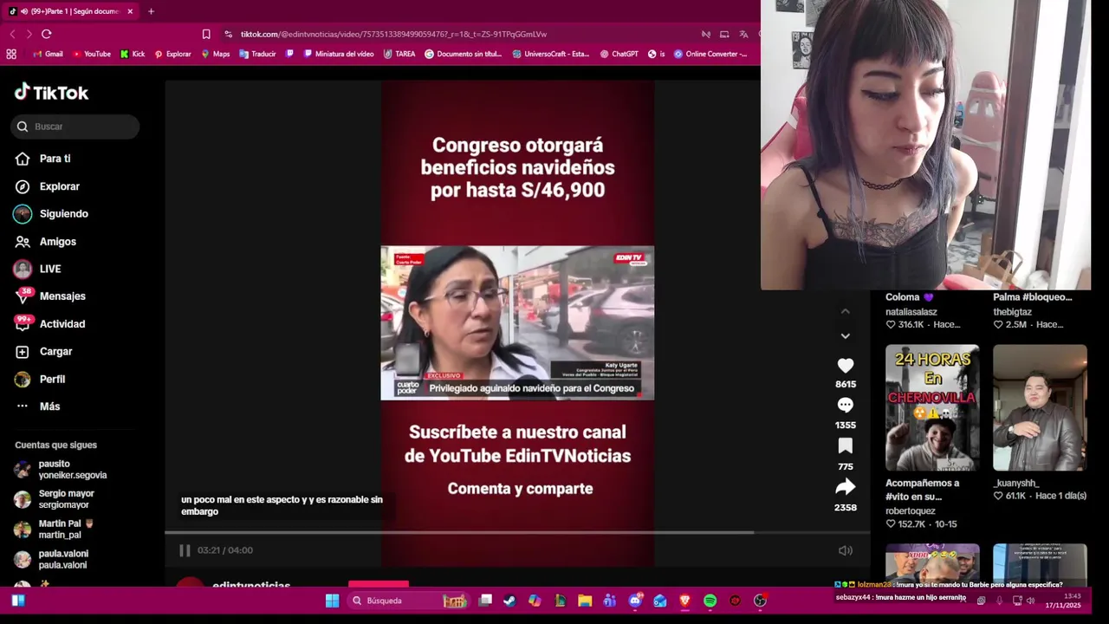Go forward in browser history
The width and height of the screenshot is (1109, 624).
point(29,34)
